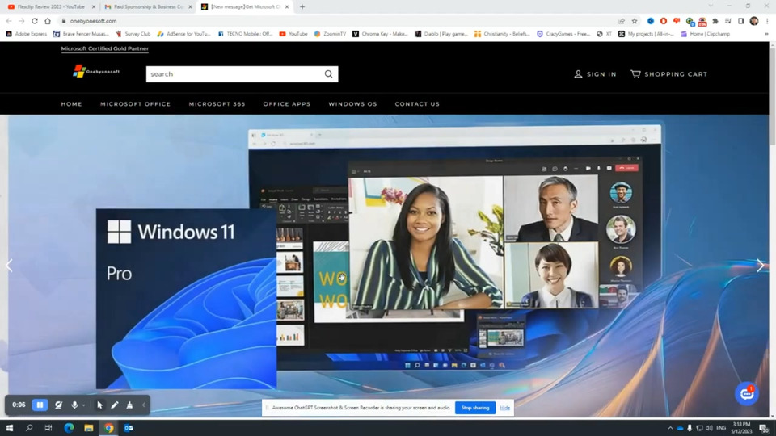Open the Windows Start menu
The image size is (776, 436).
coord(10,428)
